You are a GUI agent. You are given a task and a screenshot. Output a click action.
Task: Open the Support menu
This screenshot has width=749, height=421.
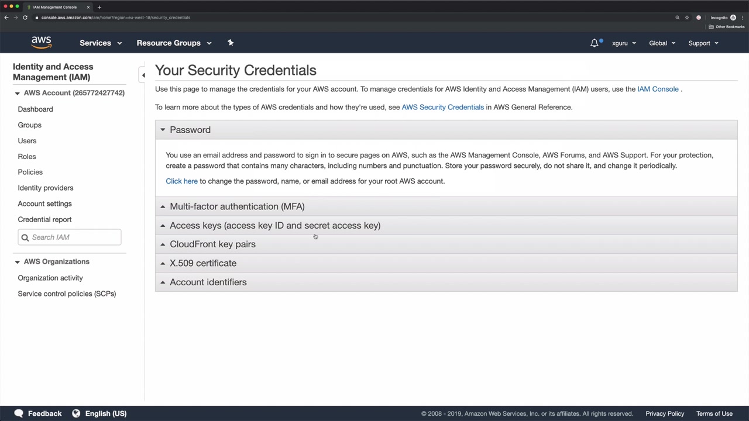(703, 43)
